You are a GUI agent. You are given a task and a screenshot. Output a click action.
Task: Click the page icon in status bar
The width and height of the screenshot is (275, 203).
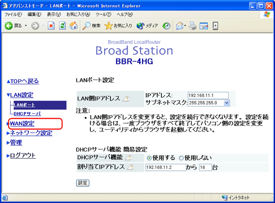coord(5,198)
